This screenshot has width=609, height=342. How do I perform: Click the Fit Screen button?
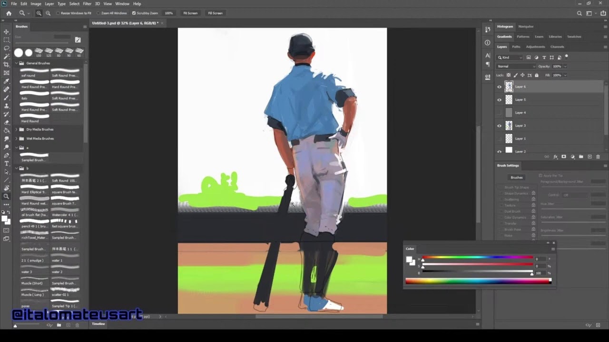(x=190, y=13)
